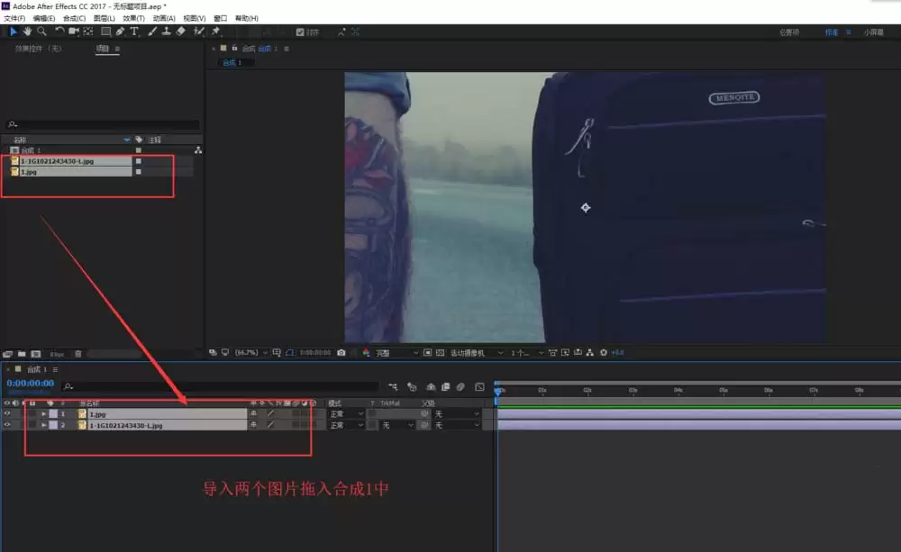This screenshot has height=552, width=901.
Task: Create new folder in project panel
Action: pyautogui.click(x=22, y=354)
